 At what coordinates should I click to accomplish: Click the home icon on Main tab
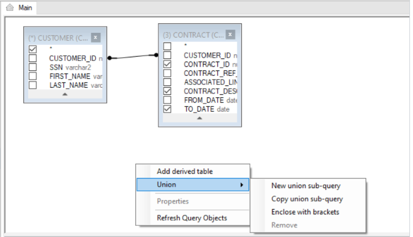(x=10, y=7)
